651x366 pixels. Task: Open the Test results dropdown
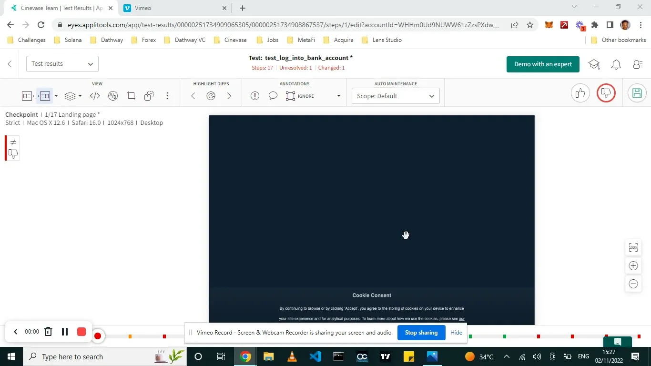click(x=62, y=64)
